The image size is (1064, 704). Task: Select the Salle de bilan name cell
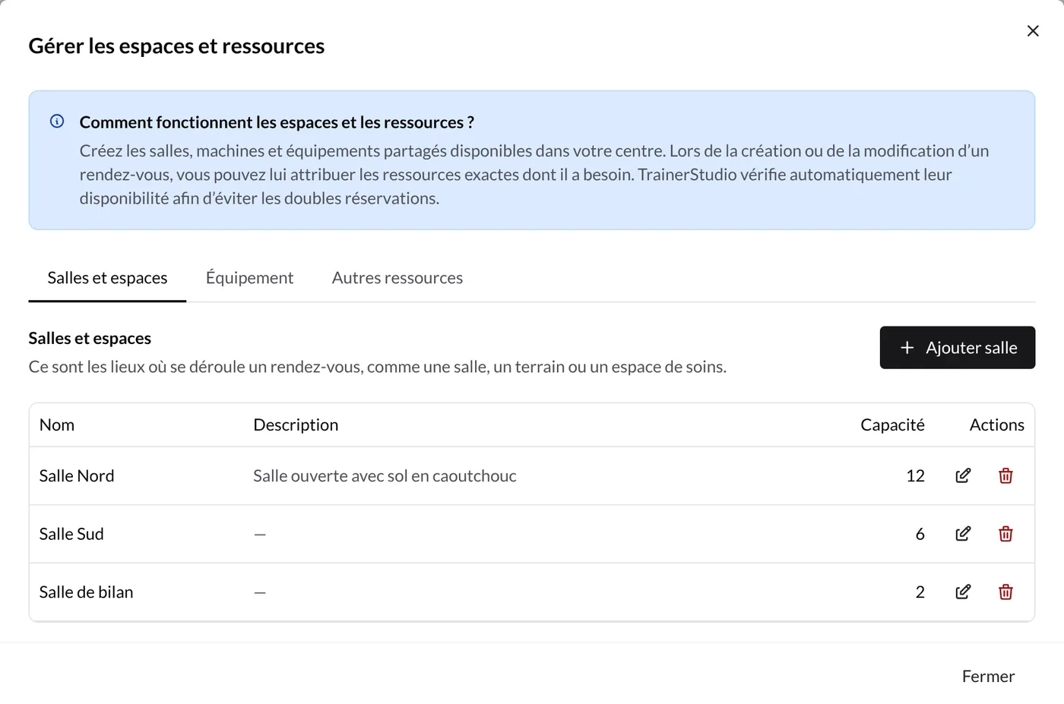tap(86, 592)
